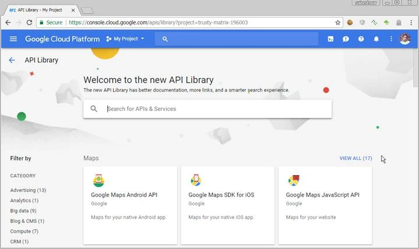This screenshot has height=249, width=419.
Task: Click the Google Cloud Platform logo
Action: click(x=62, y=39)
